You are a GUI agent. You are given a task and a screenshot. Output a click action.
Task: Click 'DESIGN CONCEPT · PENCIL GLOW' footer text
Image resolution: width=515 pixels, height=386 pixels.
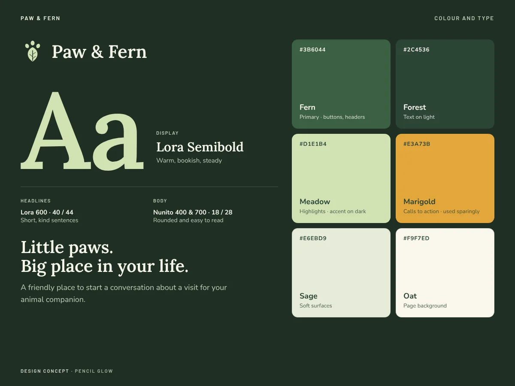click(x=67, y=371)
